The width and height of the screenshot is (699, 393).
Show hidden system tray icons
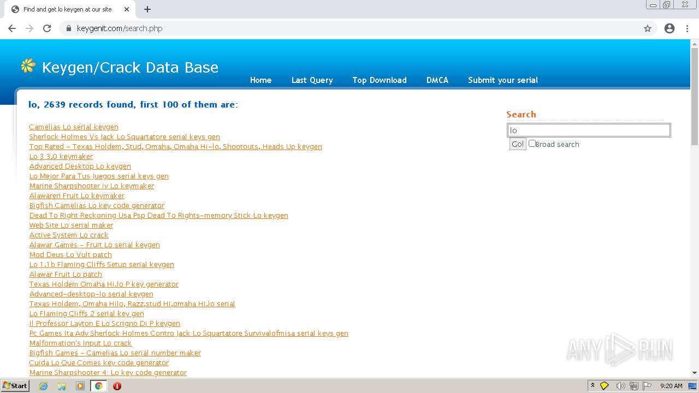593,386
